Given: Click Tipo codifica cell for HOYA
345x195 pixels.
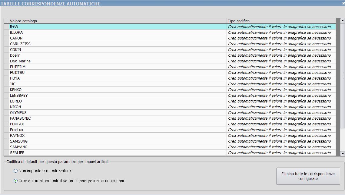Looking at the screenshot, I should pyautogui.click(x=281, y=78).
